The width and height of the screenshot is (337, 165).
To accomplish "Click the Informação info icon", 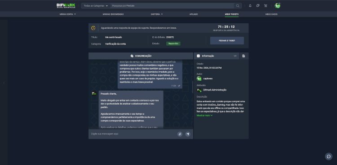I will click(198, 56).
